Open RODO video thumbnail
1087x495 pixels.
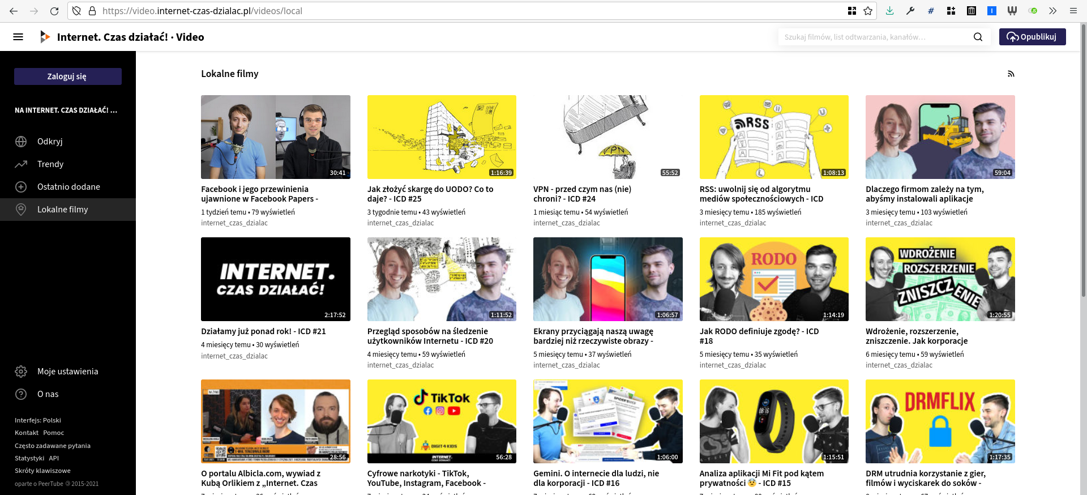pyautogui.click(x=774, y=279)
